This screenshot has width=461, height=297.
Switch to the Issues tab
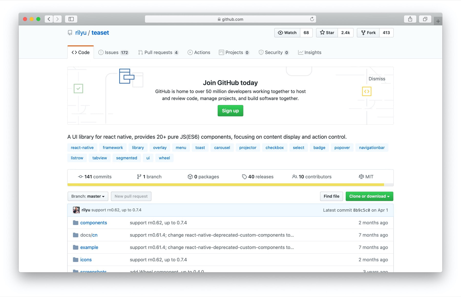113,52
